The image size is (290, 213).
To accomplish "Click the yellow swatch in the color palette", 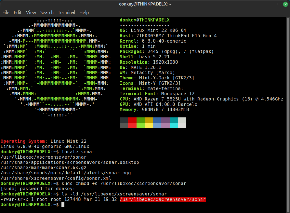I will click(149, 123).
